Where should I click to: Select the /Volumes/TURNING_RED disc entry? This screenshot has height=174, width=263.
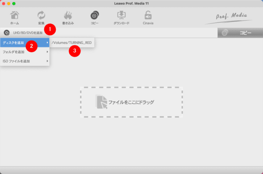pyautogui.click(x=71, y=43)
